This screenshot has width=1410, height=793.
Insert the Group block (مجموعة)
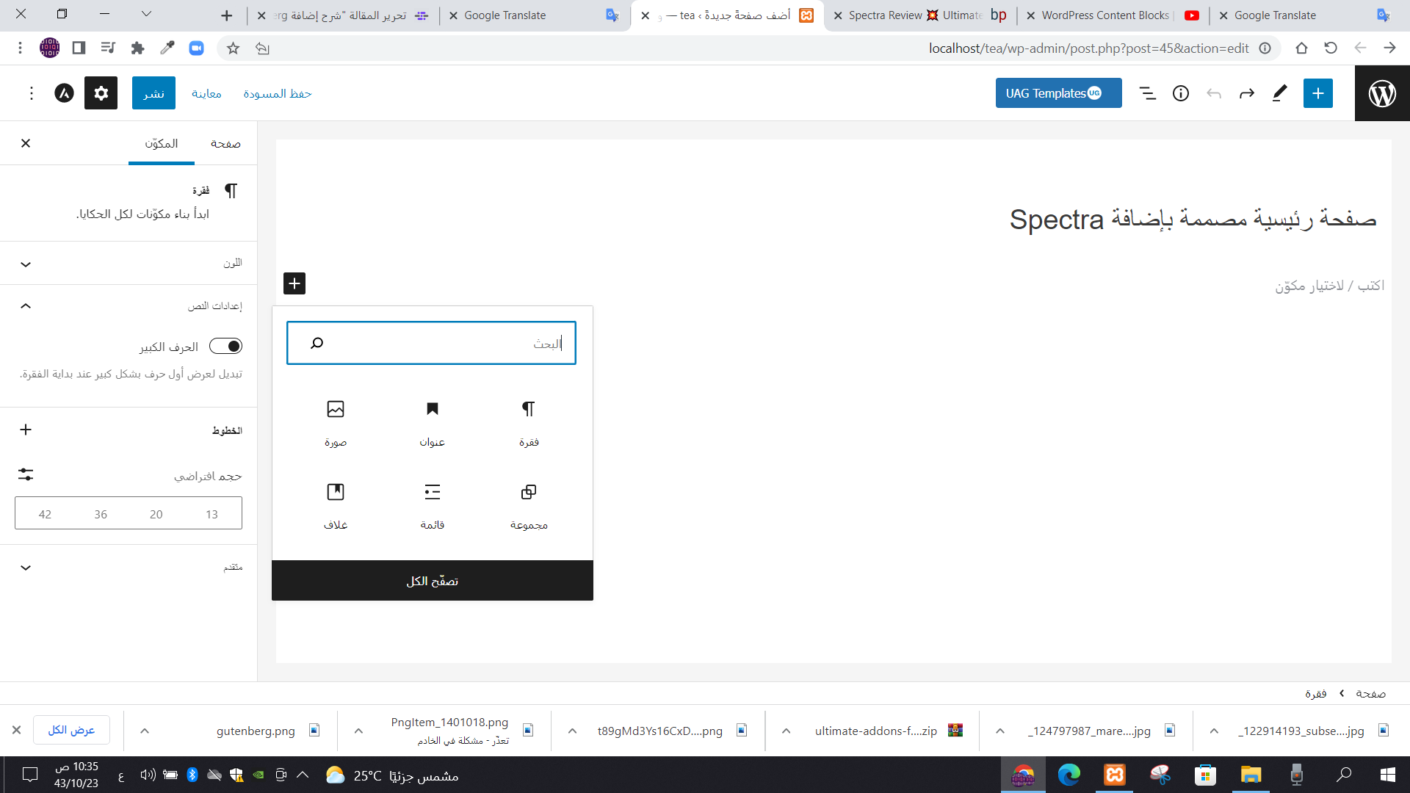(529, 507)
